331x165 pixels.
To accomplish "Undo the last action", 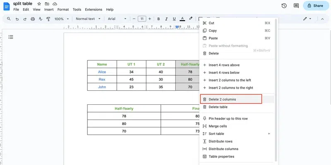I will [x=17, y=19].
